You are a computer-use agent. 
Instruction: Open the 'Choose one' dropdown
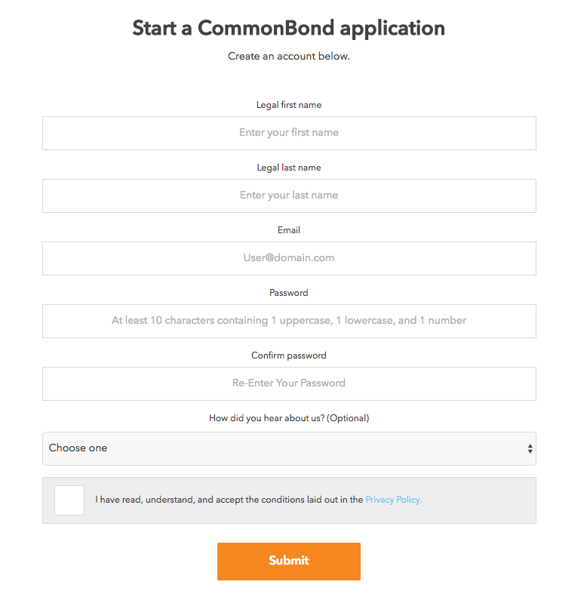click(289, 448)
